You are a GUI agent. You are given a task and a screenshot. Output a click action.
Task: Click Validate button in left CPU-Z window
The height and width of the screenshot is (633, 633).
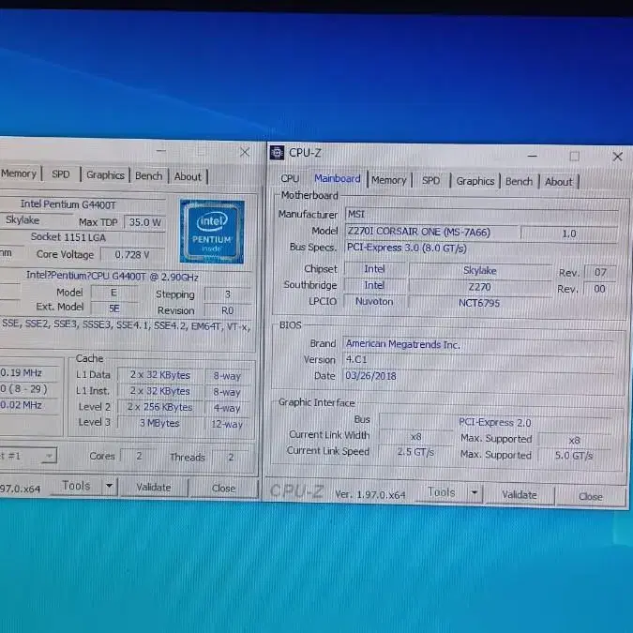click(x=154, y=488)
